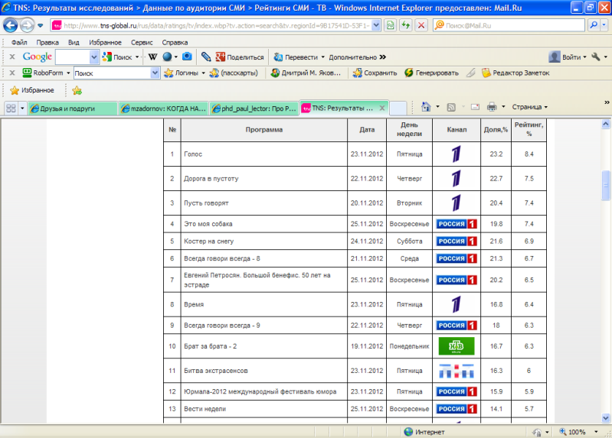
Task: Click the page scrollbar down arrow
Action: click(x=606, y=417)
